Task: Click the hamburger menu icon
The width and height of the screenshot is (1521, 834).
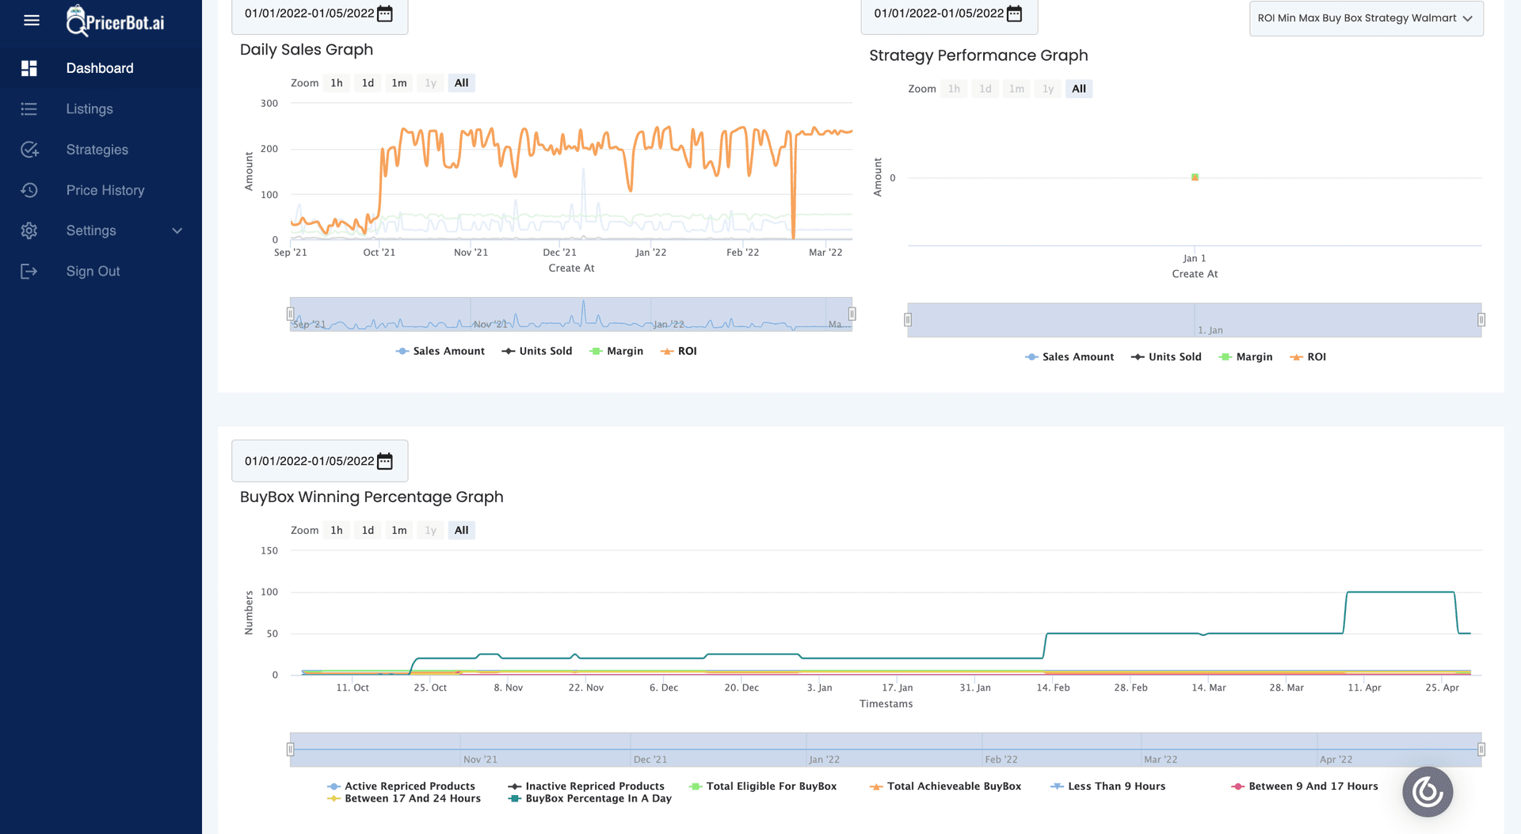Action: point(32,21)
